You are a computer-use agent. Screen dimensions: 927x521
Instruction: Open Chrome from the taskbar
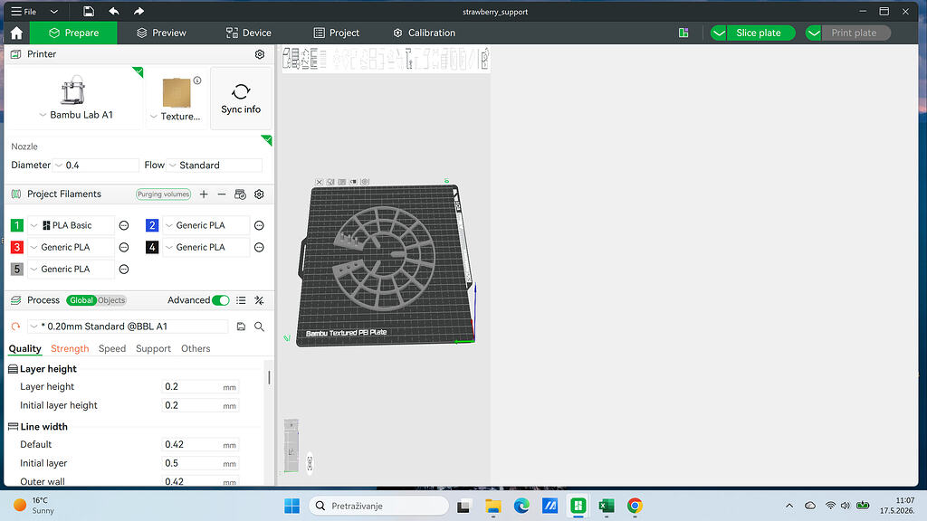635,507
